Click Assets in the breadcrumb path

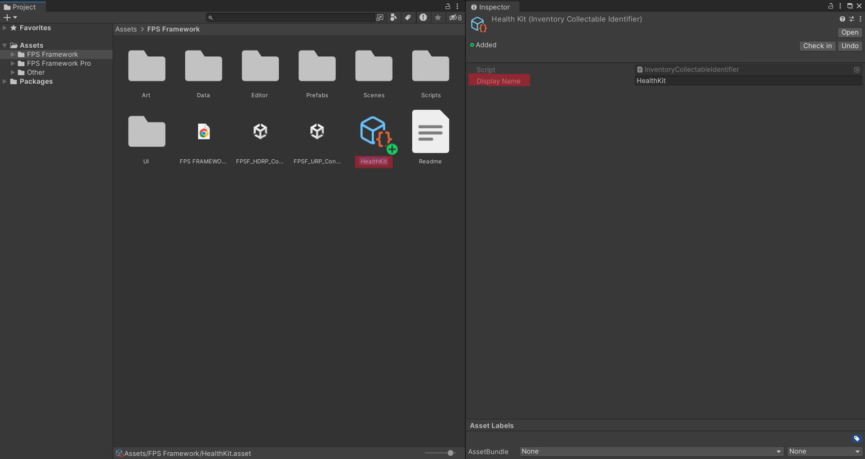point(126,29)
